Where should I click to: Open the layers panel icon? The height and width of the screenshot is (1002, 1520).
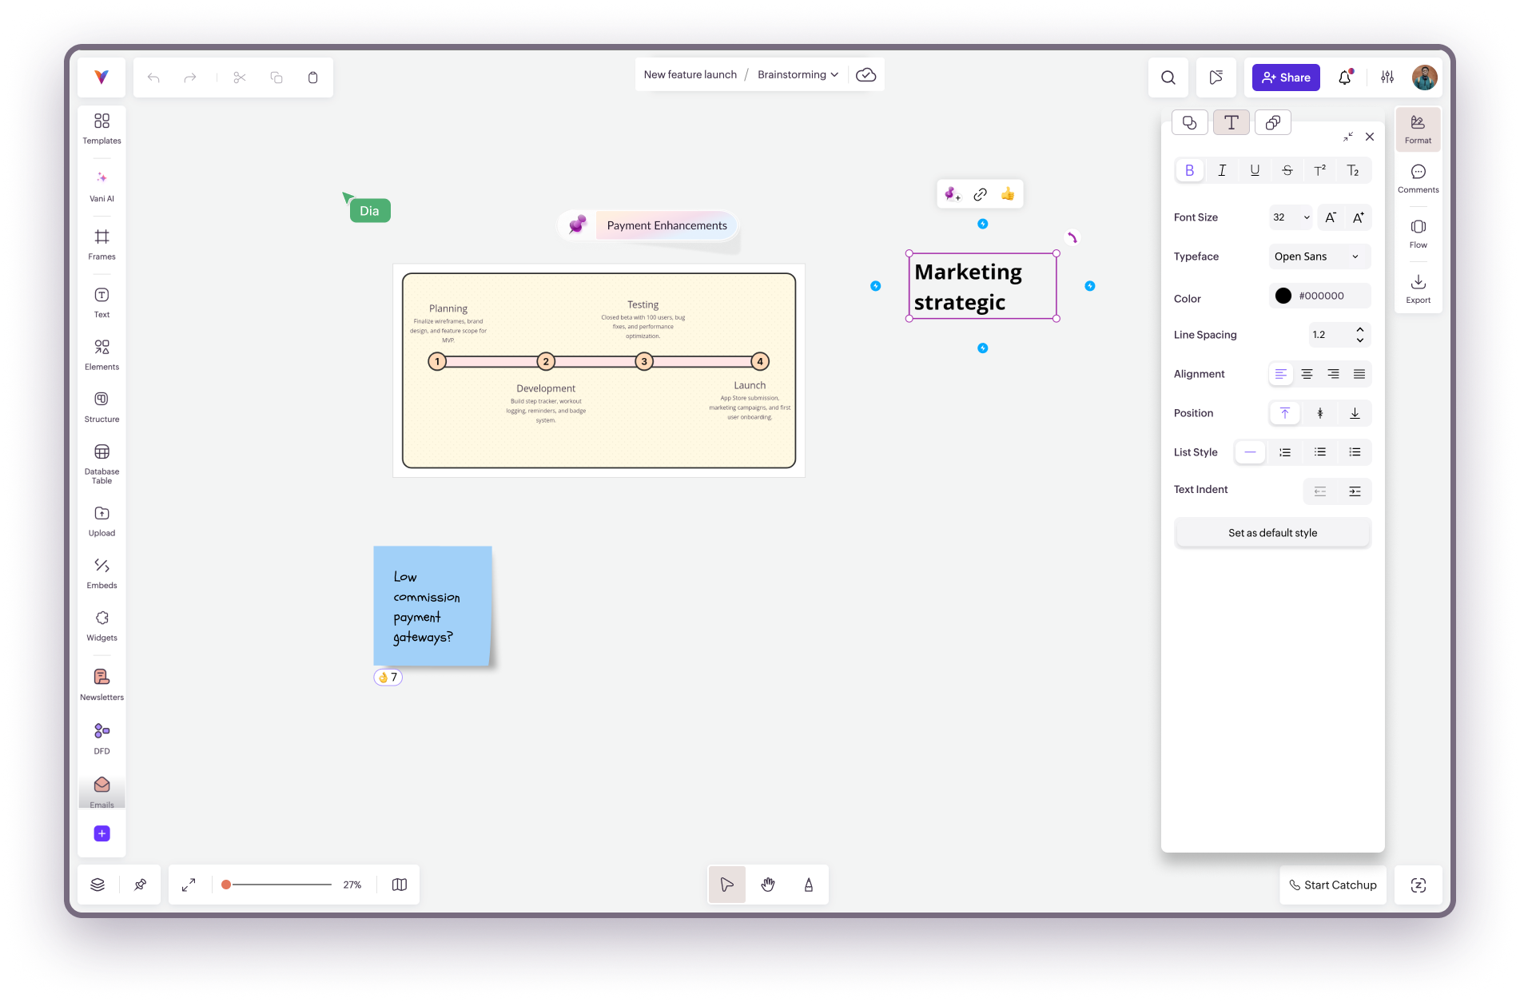point(97,885)
